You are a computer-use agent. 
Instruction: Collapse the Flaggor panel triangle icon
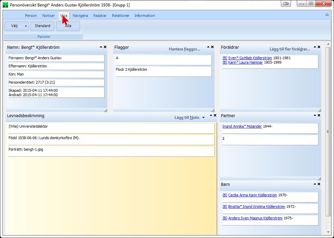tap(208, 47)
